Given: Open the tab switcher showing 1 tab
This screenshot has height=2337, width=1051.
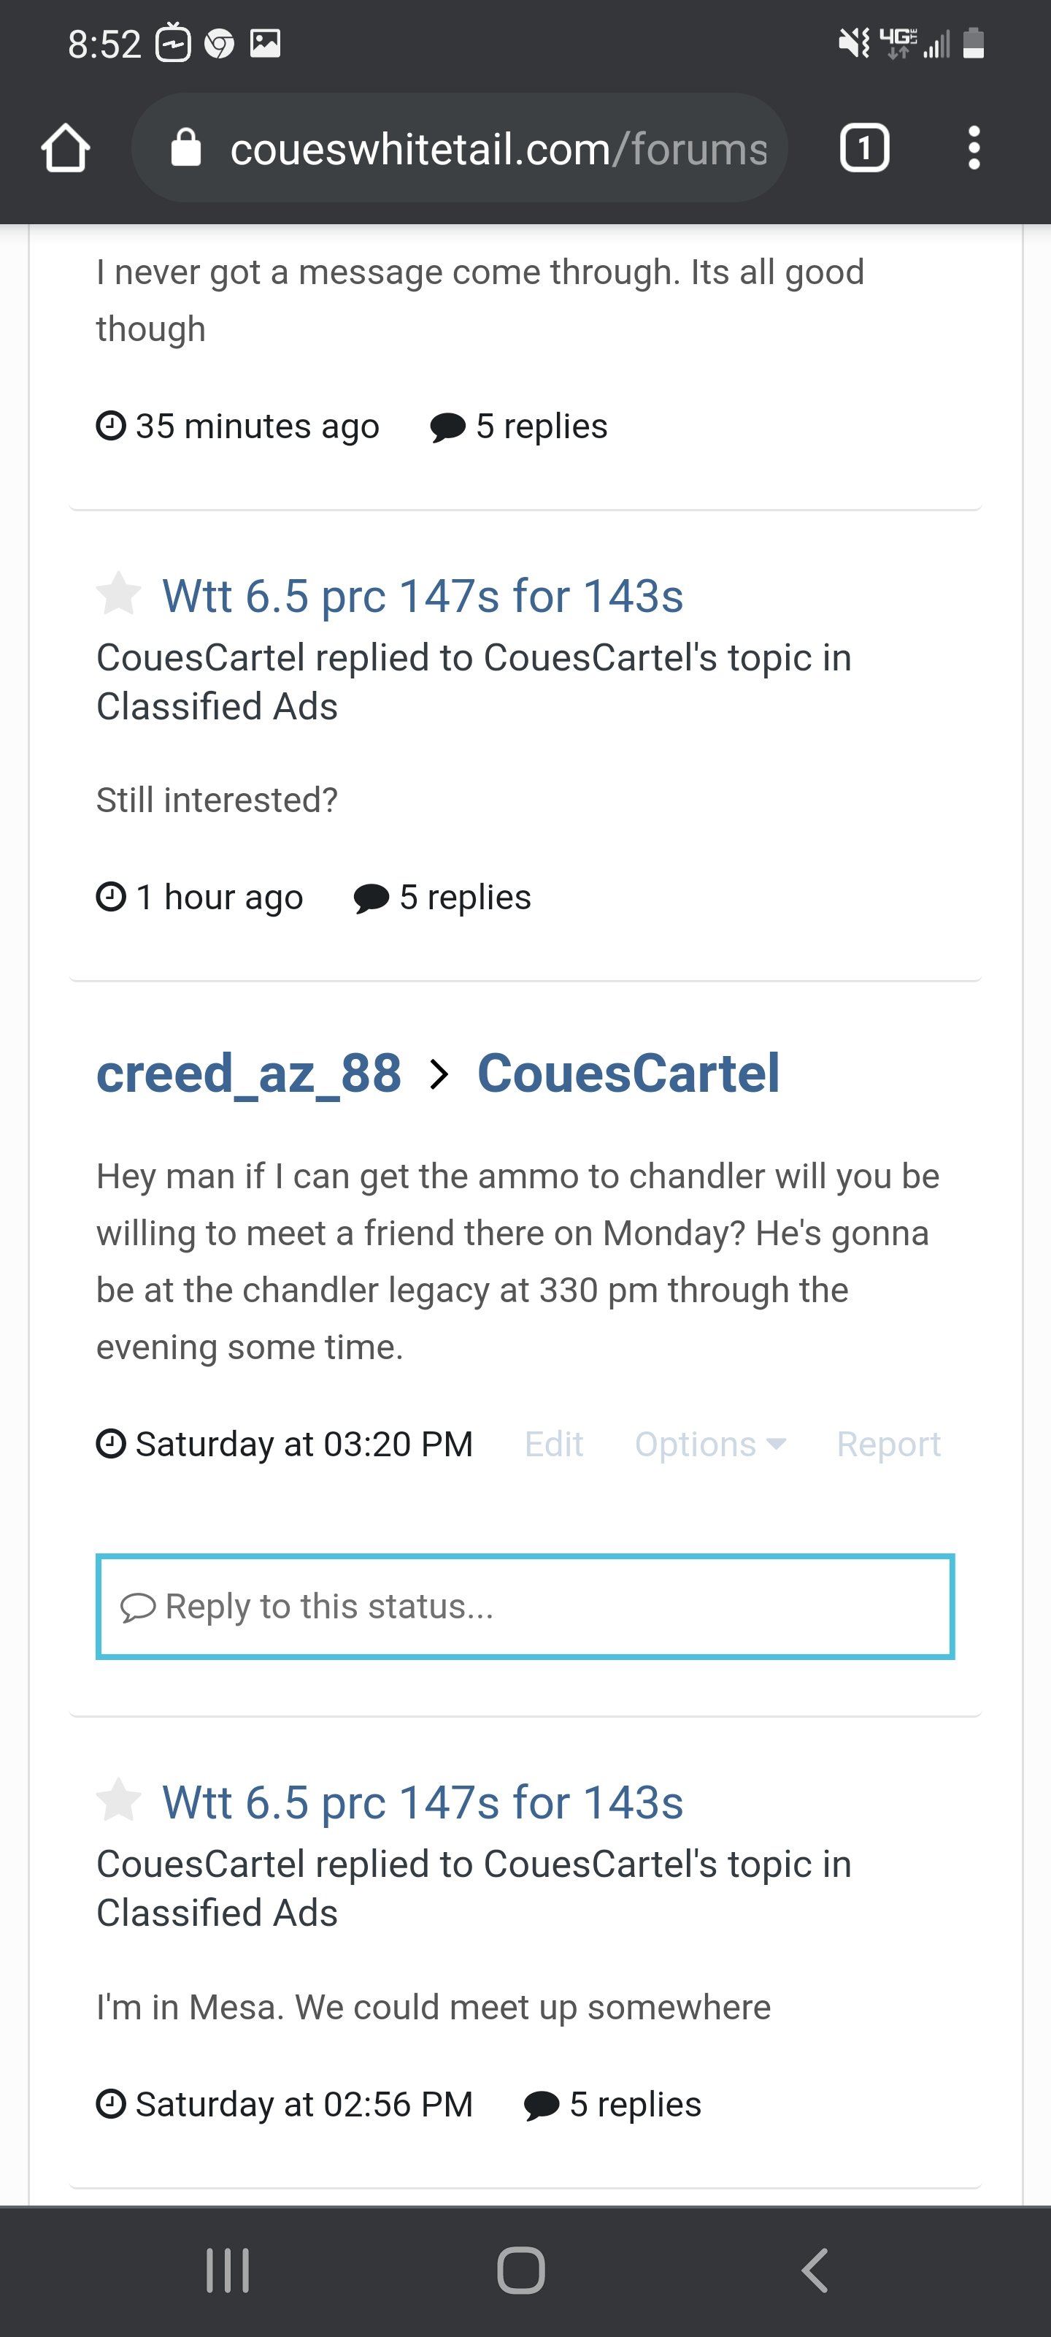Looking at the screenshot, I should click(x=864, y=148).
